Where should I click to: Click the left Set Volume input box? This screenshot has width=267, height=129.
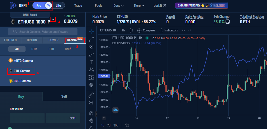[27, 118]
